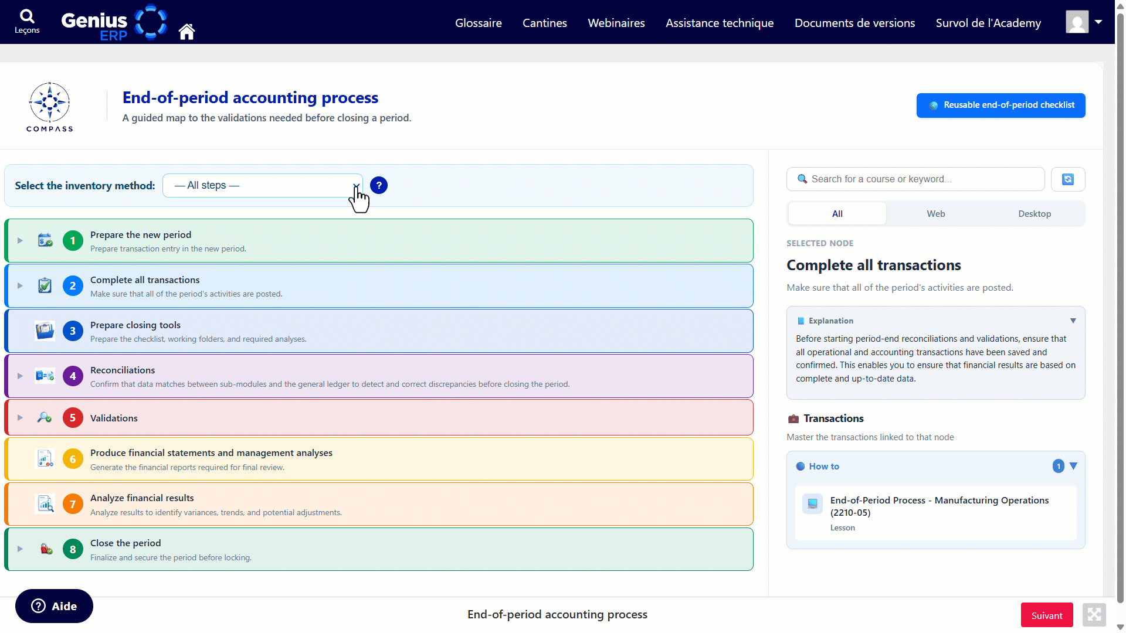This screenshot has width=1126, height=633.
Task: Open the inventory method dropdown
Action: 263,185
